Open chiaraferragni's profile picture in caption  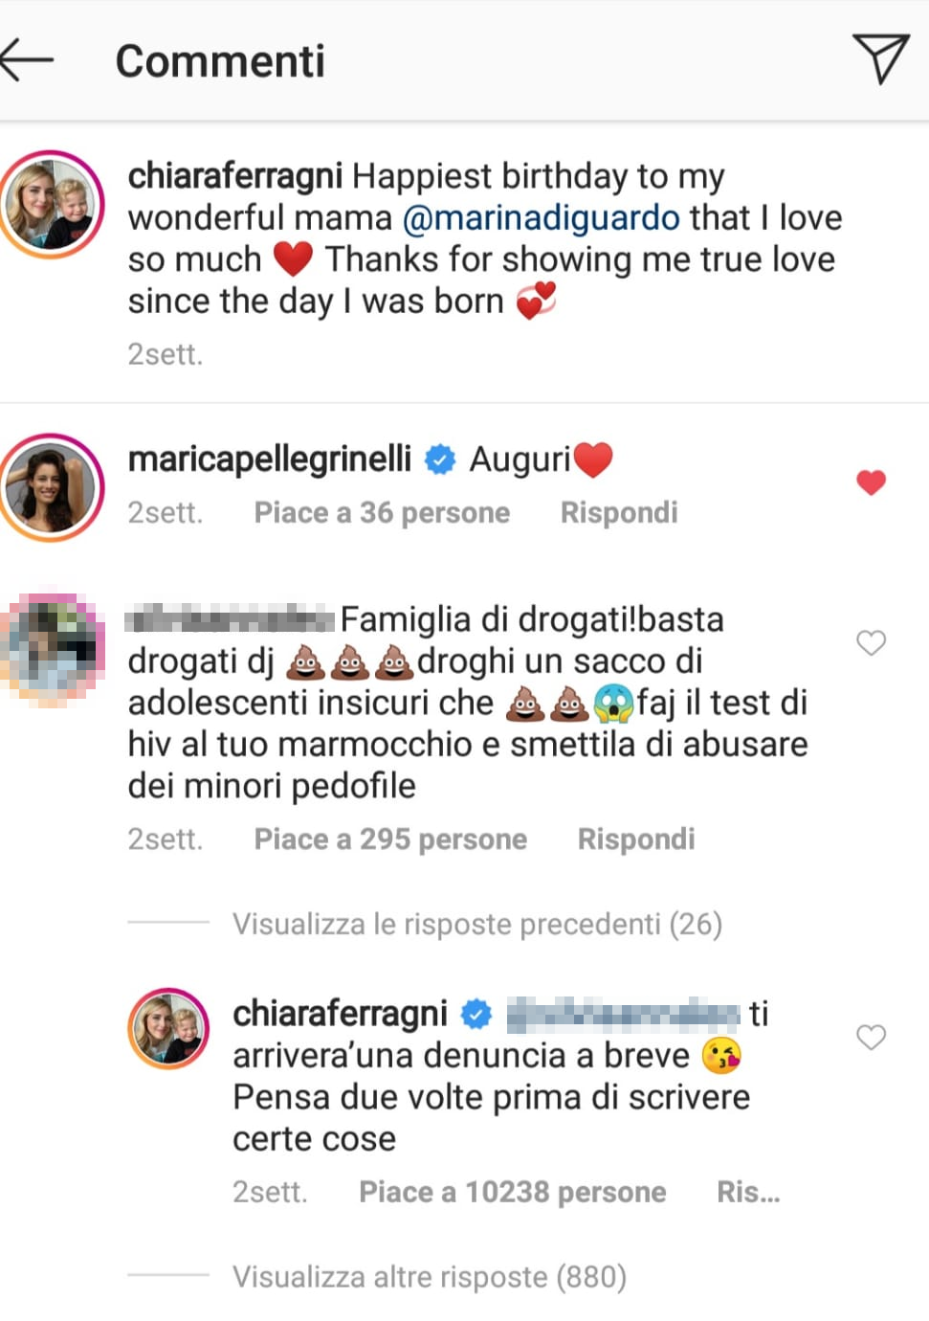tap(51, 204)
